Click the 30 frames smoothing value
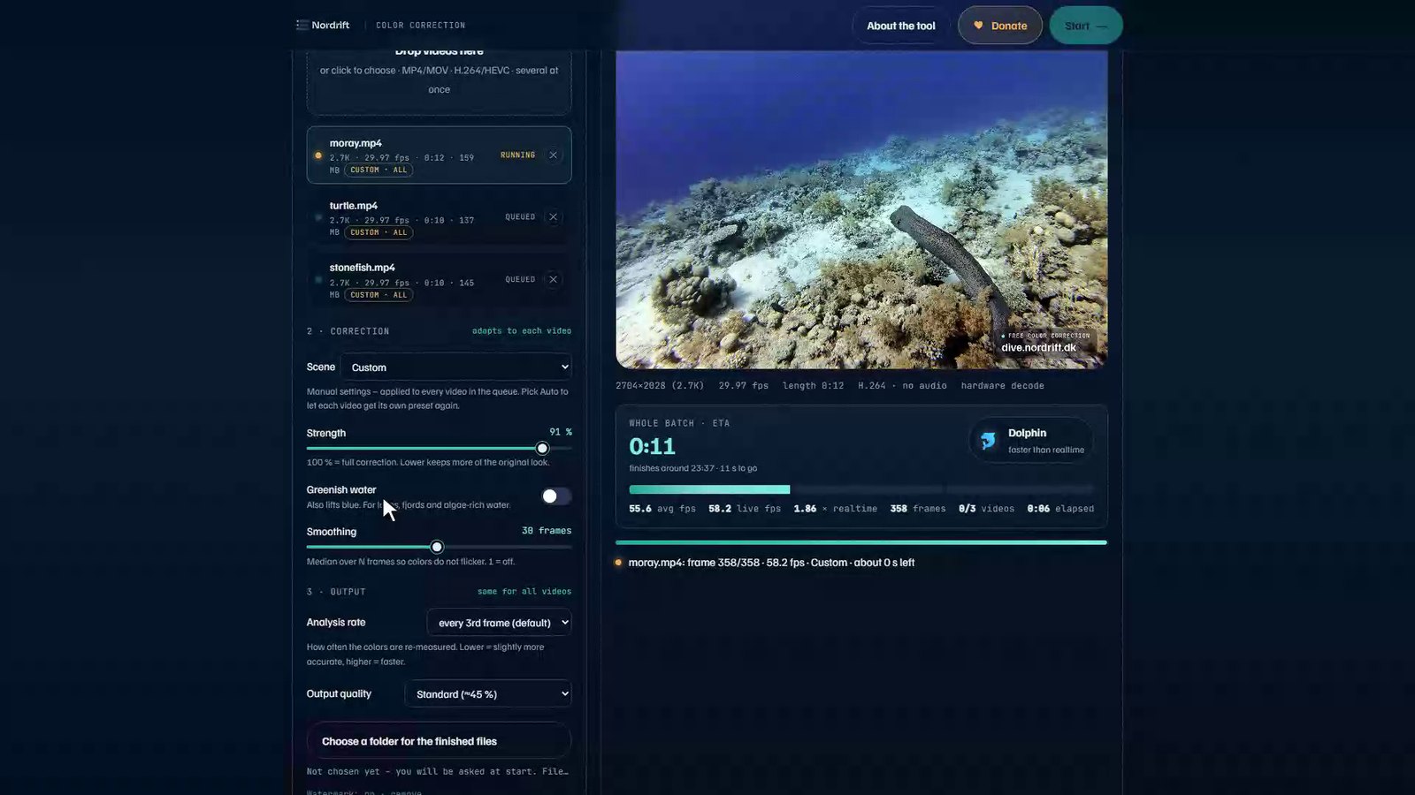Viewport: 1415px width, 795px height. tap(547, 531)
